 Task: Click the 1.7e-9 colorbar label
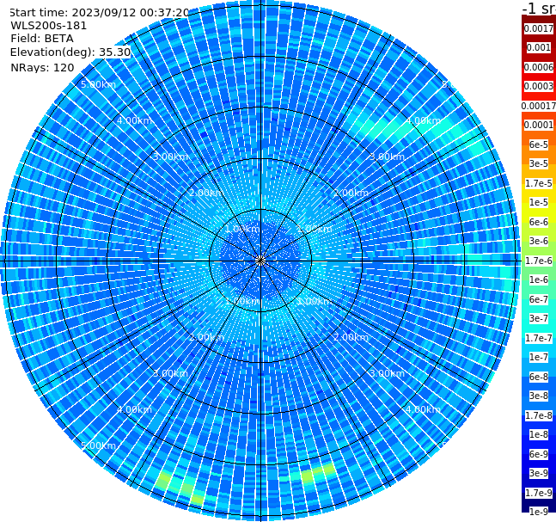539,493
